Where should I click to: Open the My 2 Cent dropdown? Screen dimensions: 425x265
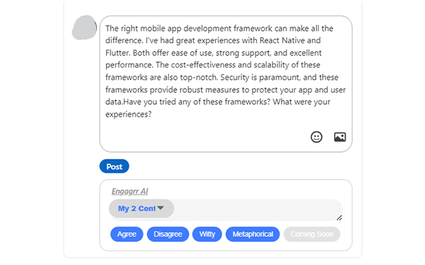tap(141, 209)
